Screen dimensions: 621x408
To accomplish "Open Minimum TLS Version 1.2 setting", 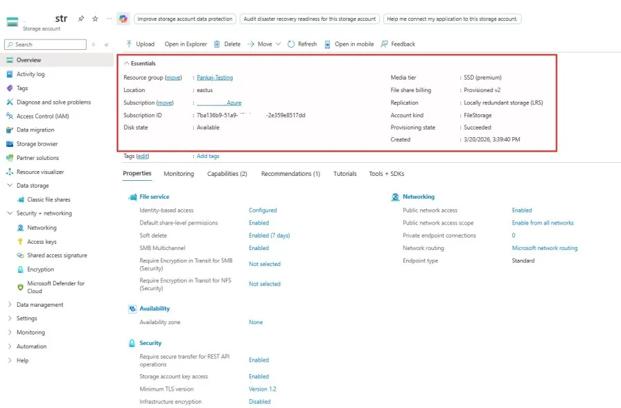I will click(x=263, y=389).
